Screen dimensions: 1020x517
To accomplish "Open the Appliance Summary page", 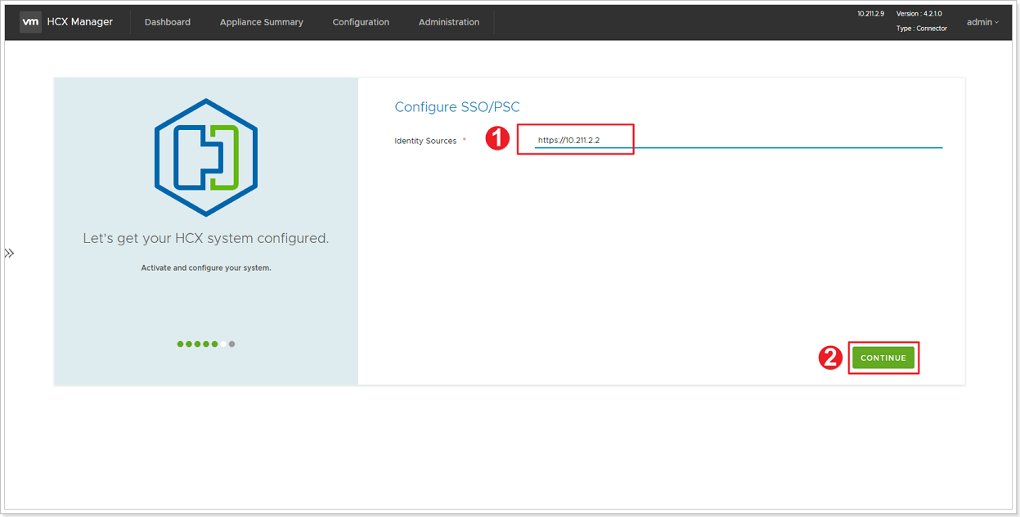I will point(261,22).
